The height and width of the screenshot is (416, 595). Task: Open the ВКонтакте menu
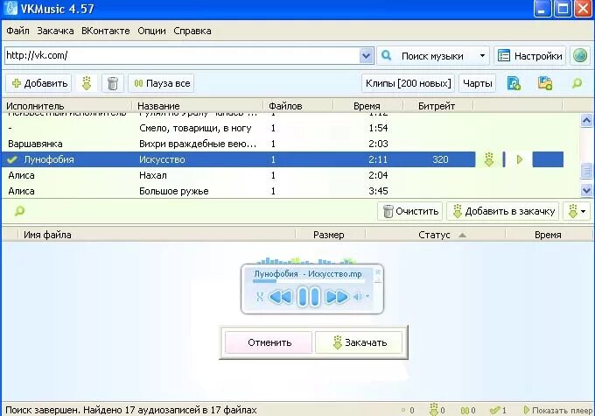coord(106,31)
